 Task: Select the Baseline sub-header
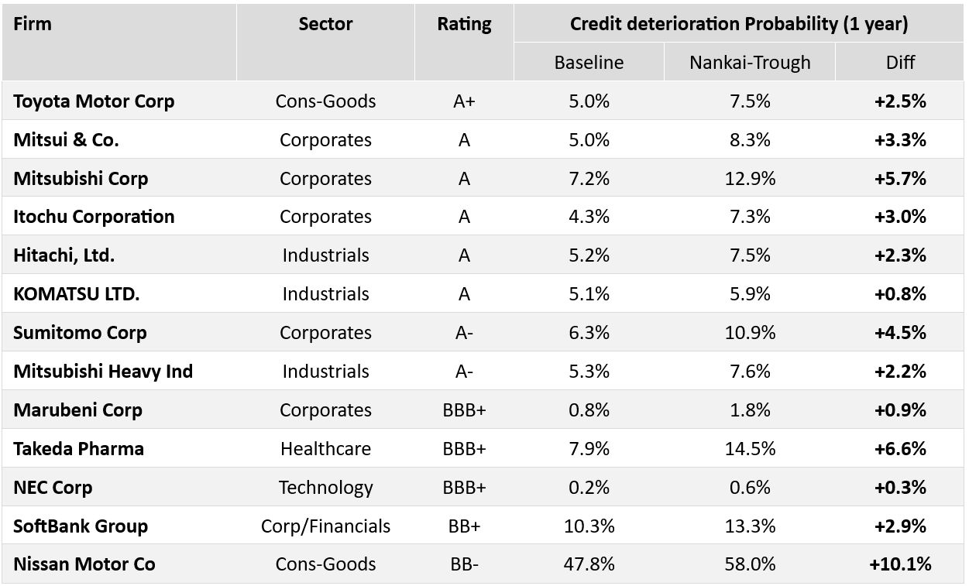tap(589, 63)
